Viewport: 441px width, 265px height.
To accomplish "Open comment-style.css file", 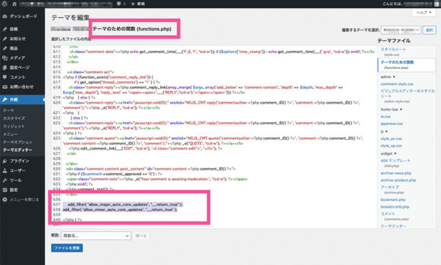I will coord(397,84).
